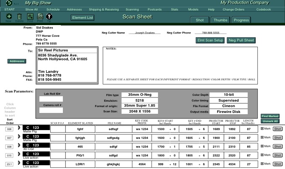
Task: Click the Shot button for row 015
Action: point(277,156)
